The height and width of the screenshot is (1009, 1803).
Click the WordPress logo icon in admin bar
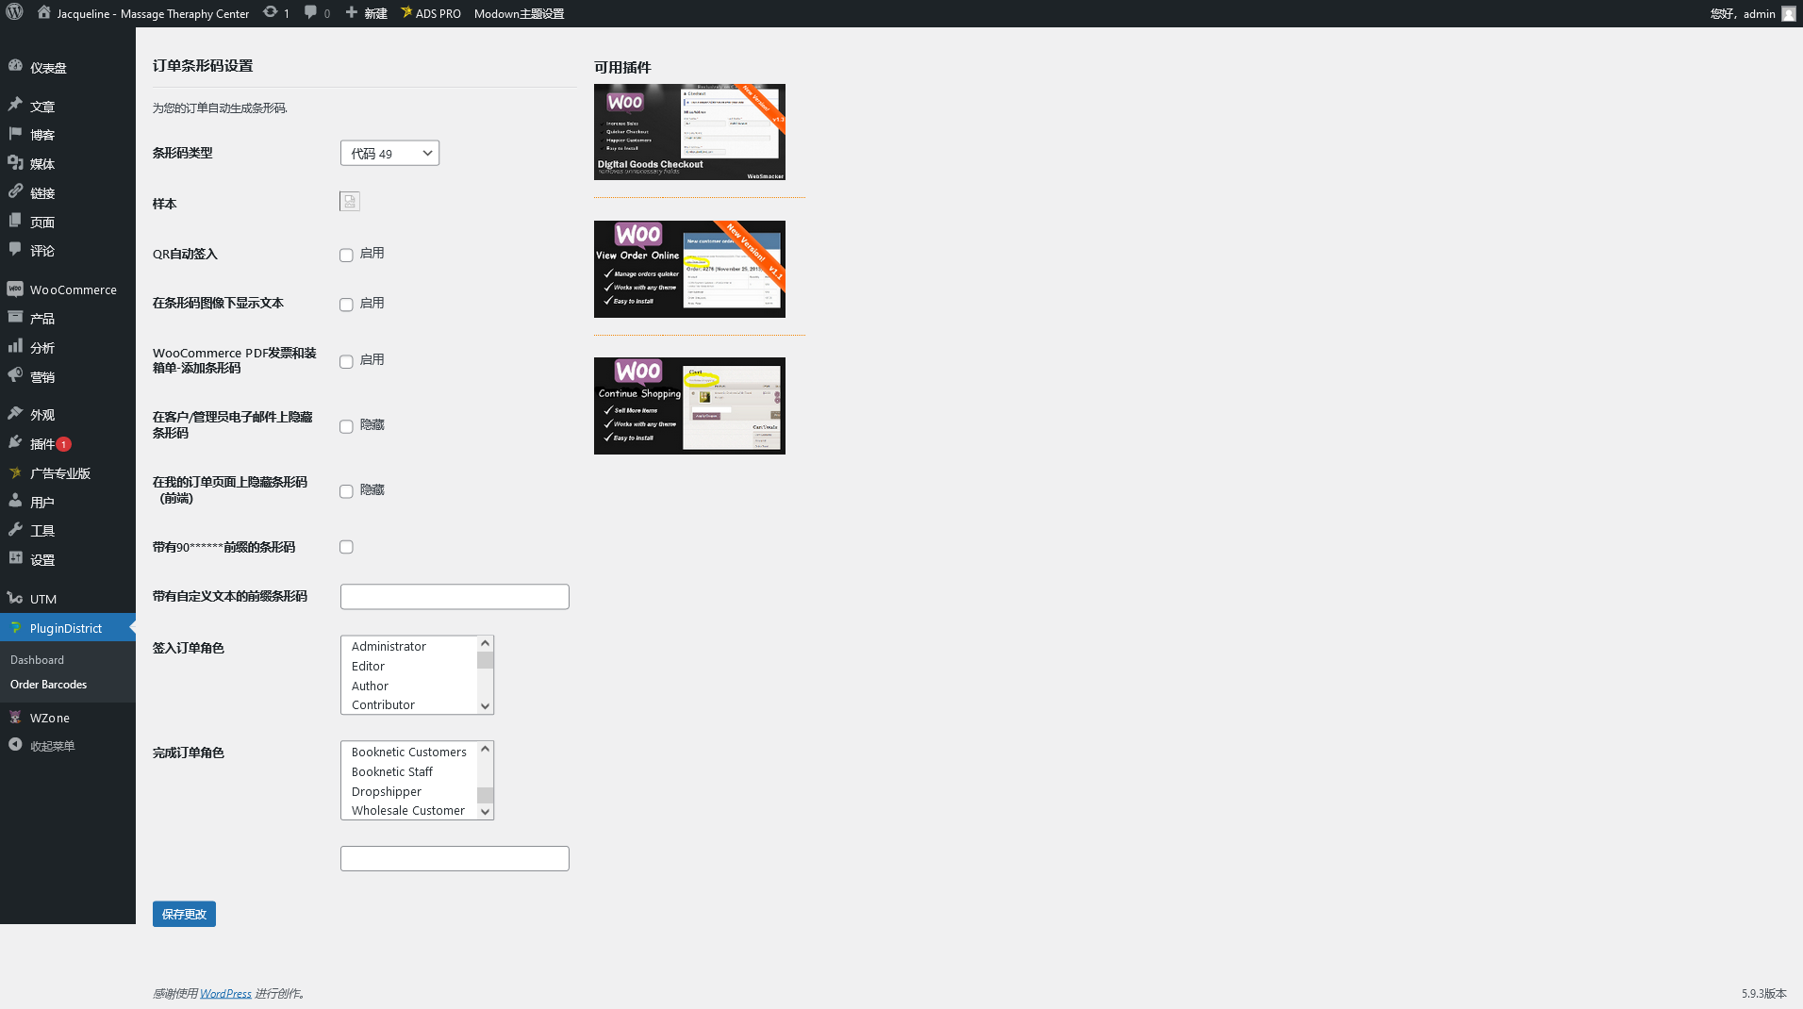[x=14, y=13]
